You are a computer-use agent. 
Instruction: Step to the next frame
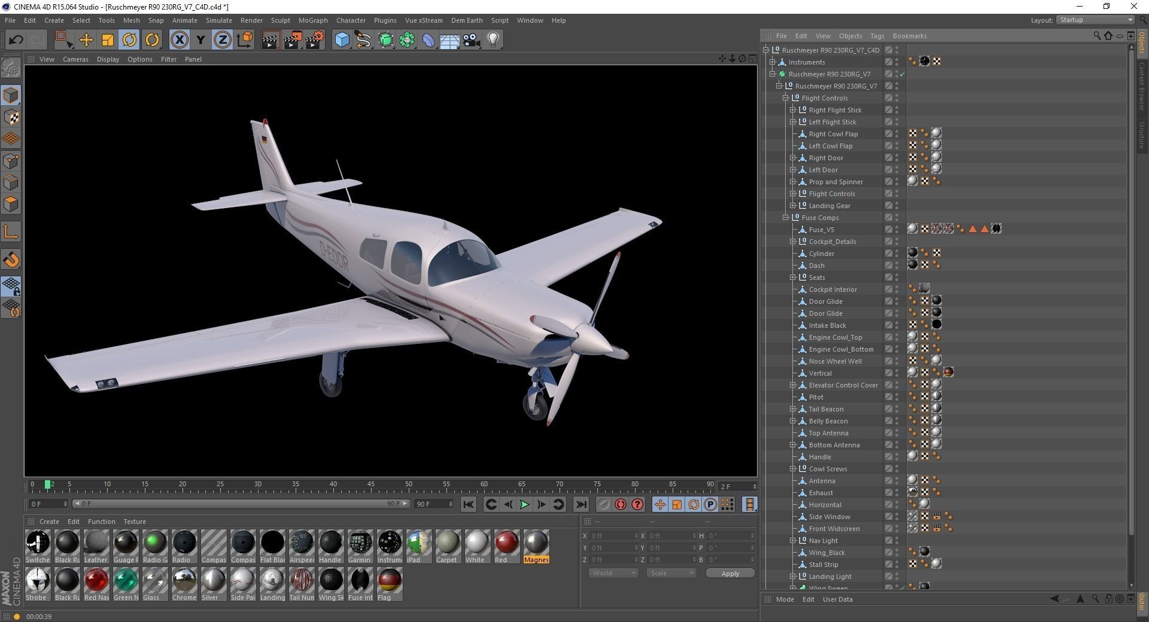point(541,504)
